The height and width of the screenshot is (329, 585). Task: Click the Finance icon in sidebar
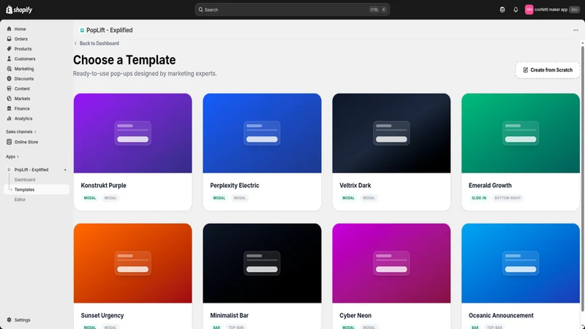coord(9,108)
